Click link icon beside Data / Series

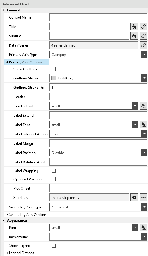144,45
